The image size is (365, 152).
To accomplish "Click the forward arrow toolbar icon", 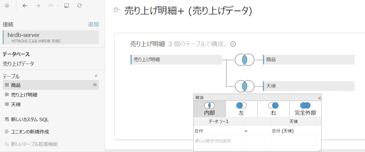I will [x=38, y=6].
